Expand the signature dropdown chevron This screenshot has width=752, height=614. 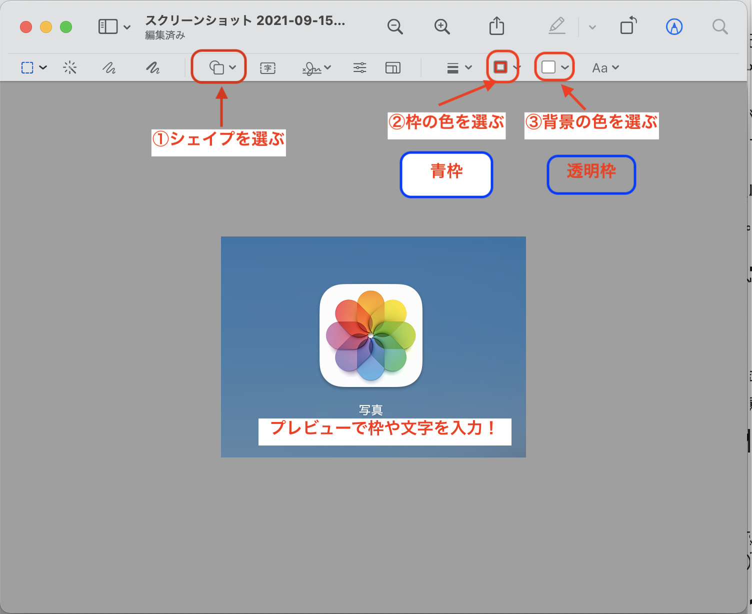pyautogui.click(x=327, y=67)
